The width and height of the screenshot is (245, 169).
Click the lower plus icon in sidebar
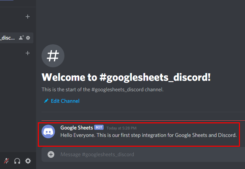point(28,53)
